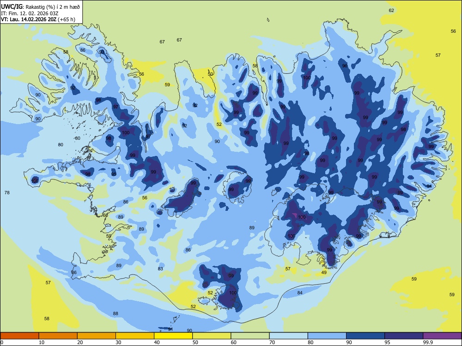Click the map value '93' in the Westfjords
Viewport: 462px width, 346px height.
pos(102,52)
